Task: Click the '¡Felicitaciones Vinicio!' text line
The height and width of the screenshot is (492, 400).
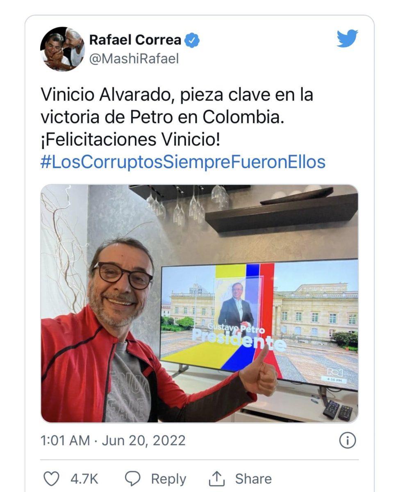Action: [130, 140]
